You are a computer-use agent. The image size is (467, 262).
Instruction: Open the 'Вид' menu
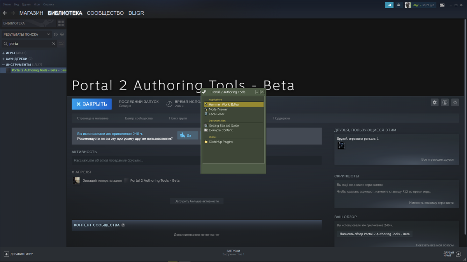pyautogui.click(x=16, y=4)
